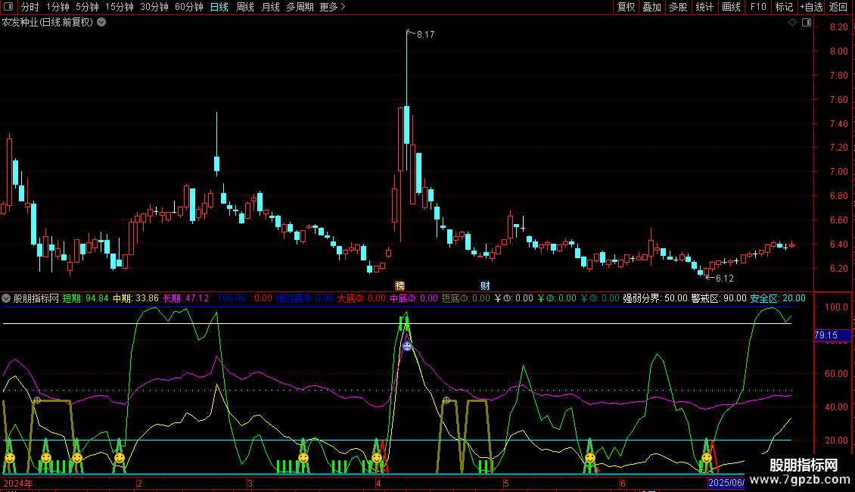855x492 pixels.
Task: Toggle the left sidebar panel icon
Action: tap(8, 7)
